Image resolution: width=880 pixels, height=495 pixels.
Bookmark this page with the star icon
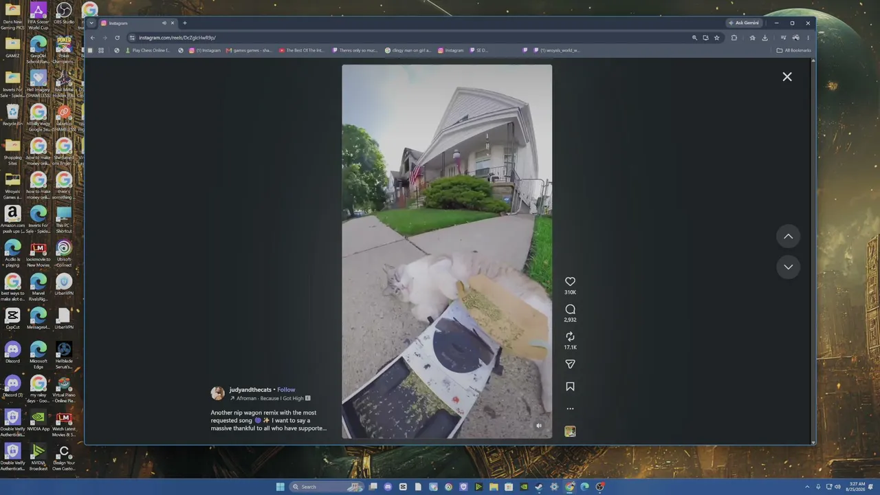click(716, 38)
